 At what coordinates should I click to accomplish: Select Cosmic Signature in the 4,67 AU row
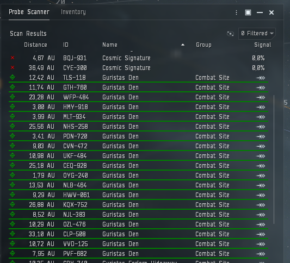(x=127, y=58)
